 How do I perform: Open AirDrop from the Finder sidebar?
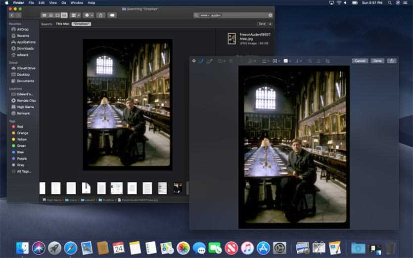pyautogui.click(x=23, y=29)
